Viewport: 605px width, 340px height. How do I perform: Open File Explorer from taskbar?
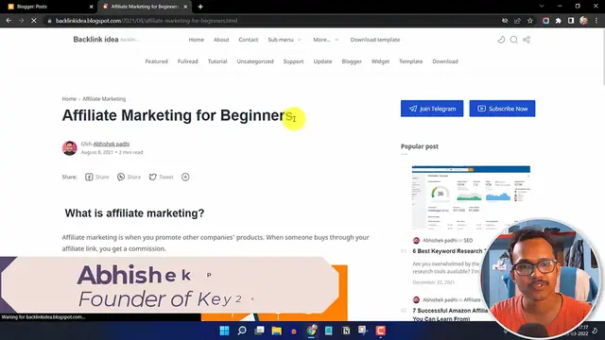[277, 331]
